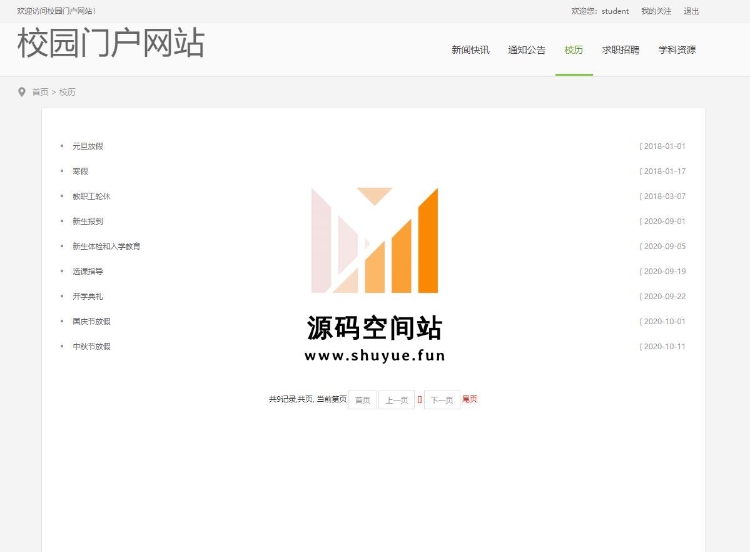750x552 pixels.
Task: Open the 学科资源 navigation tab
Action: click(x=677, y=50)
